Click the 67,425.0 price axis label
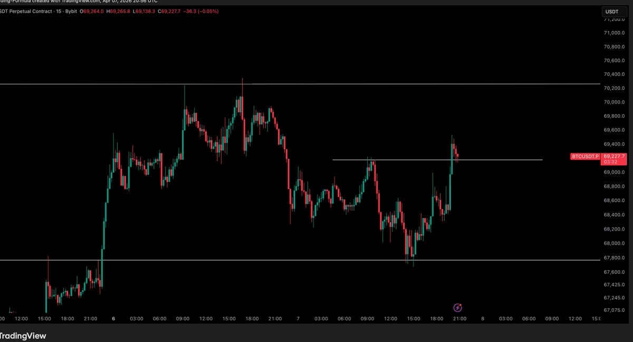Screen dimensions: 633x342 coord(615,285)
